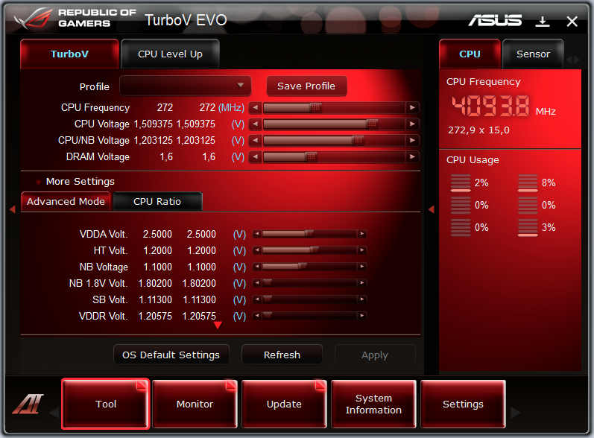
Task: Click the CPU/NB Voltage slider handle
Action: 358,141
